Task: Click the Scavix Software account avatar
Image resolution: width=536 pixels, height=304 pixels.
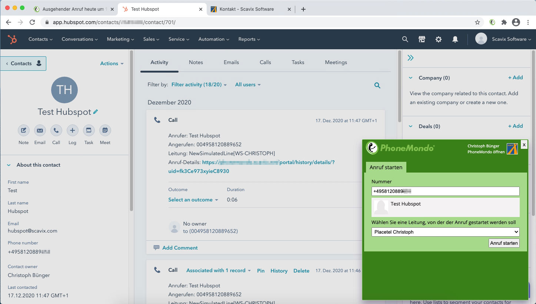Action: pyautogui.click(x=481, y=39)
